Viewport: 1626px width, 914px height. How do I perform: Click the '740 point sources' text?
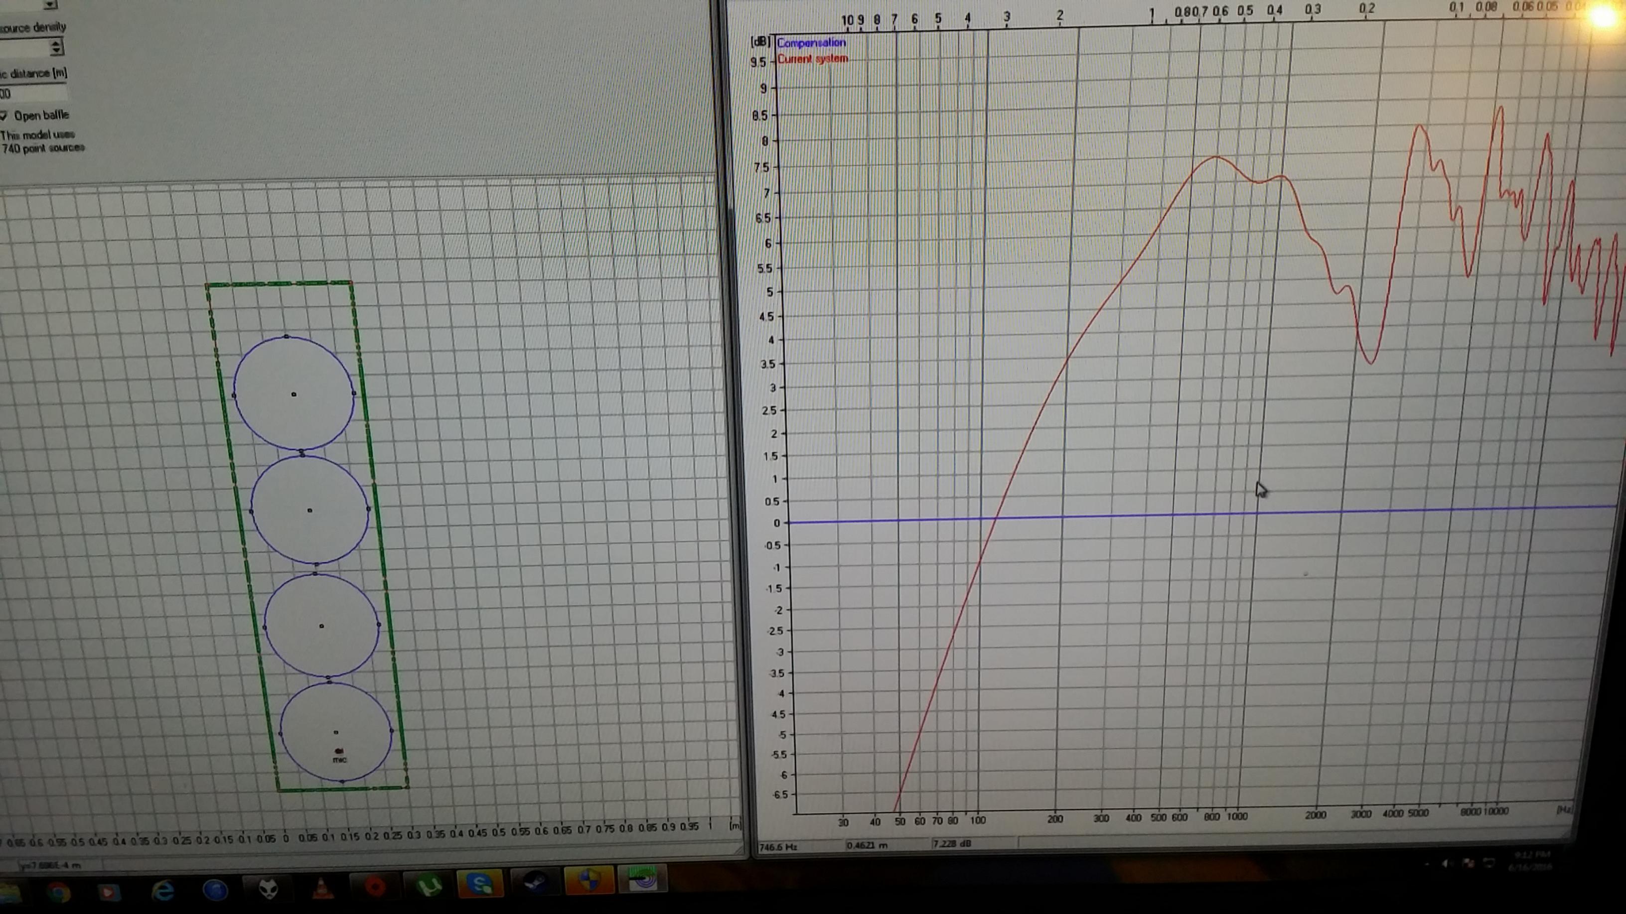[43, 148]
